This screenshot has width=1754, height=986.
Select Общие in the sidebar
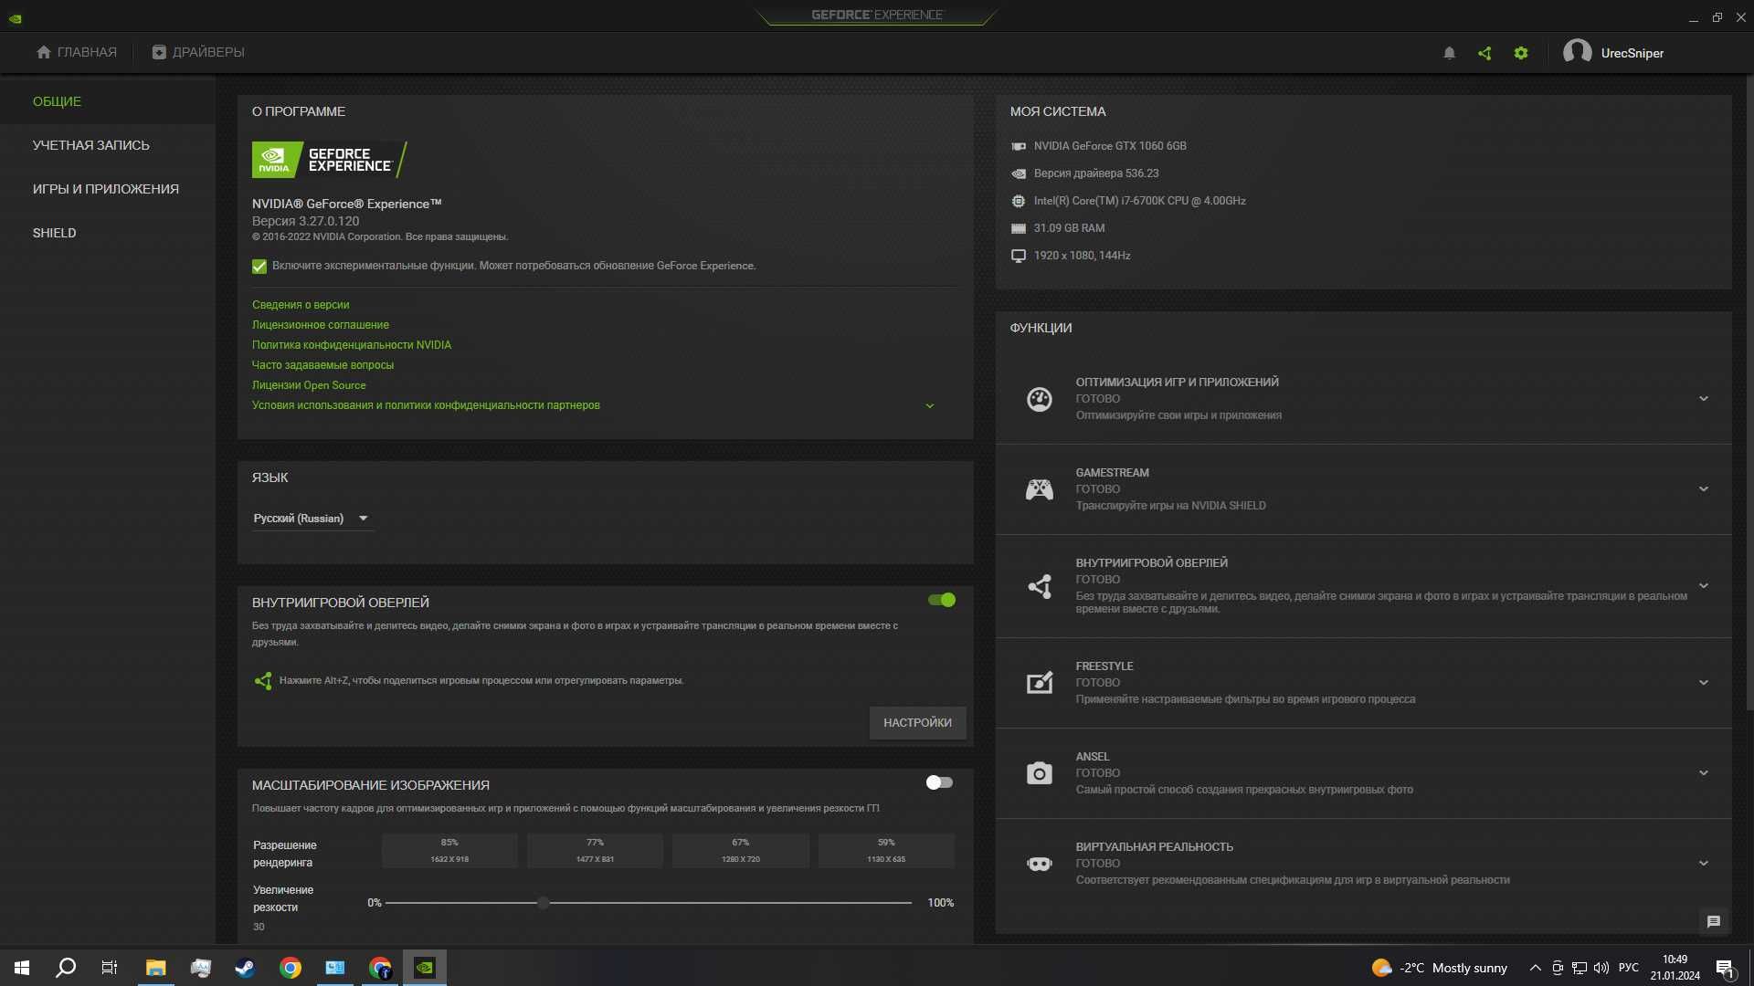tap(108, 101)
